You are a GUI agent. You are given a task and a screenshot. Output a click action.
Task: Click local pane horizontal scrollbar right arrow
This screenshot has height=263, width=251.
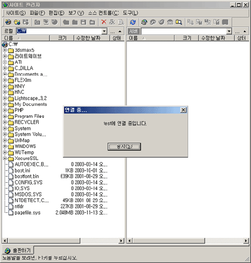pyautogui.click(x=121, y=241)
